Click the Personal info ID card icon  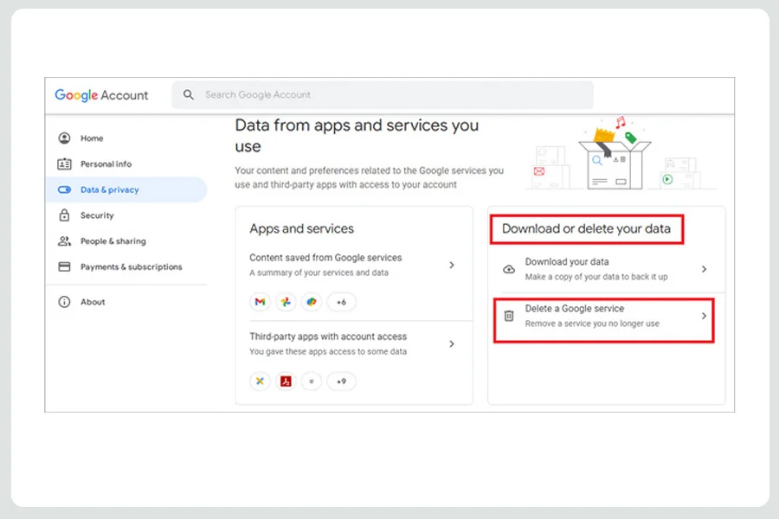(64, 163)
